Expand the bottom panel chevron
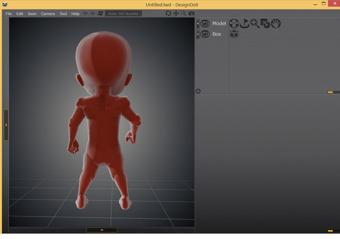Screen dimensions: 340x239 coord(101,230)
